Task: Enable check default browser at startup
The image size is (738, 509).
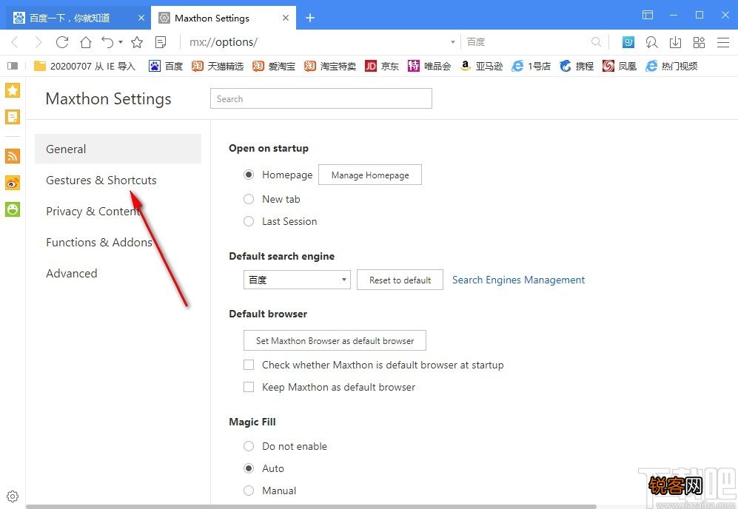Action: click(x=249, y=365)
